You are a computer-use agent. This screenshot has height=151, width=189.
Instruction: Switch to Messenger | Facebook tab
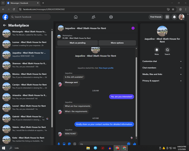point(23,3)
